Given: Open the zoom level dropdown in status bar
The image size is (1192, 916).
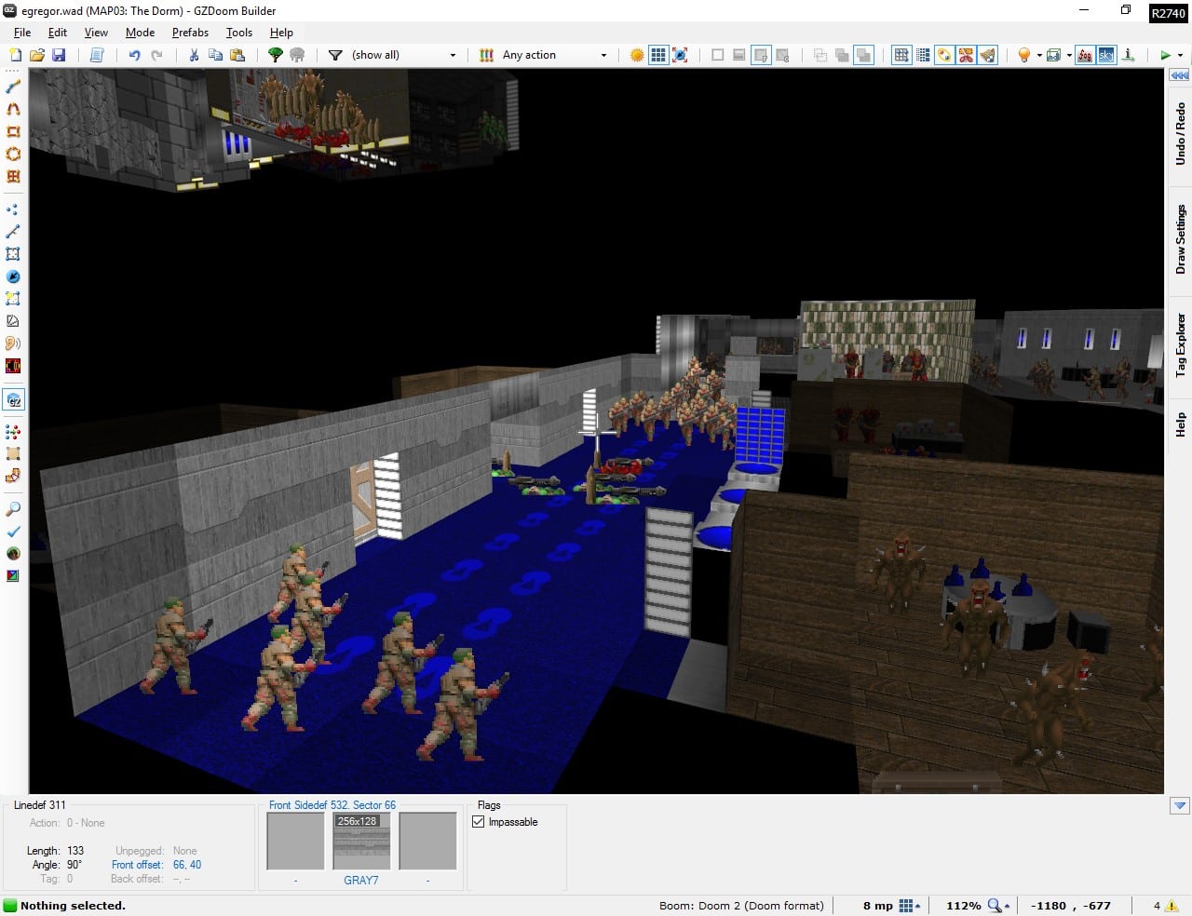Looking at the screenshot, I should pos(999,905).
